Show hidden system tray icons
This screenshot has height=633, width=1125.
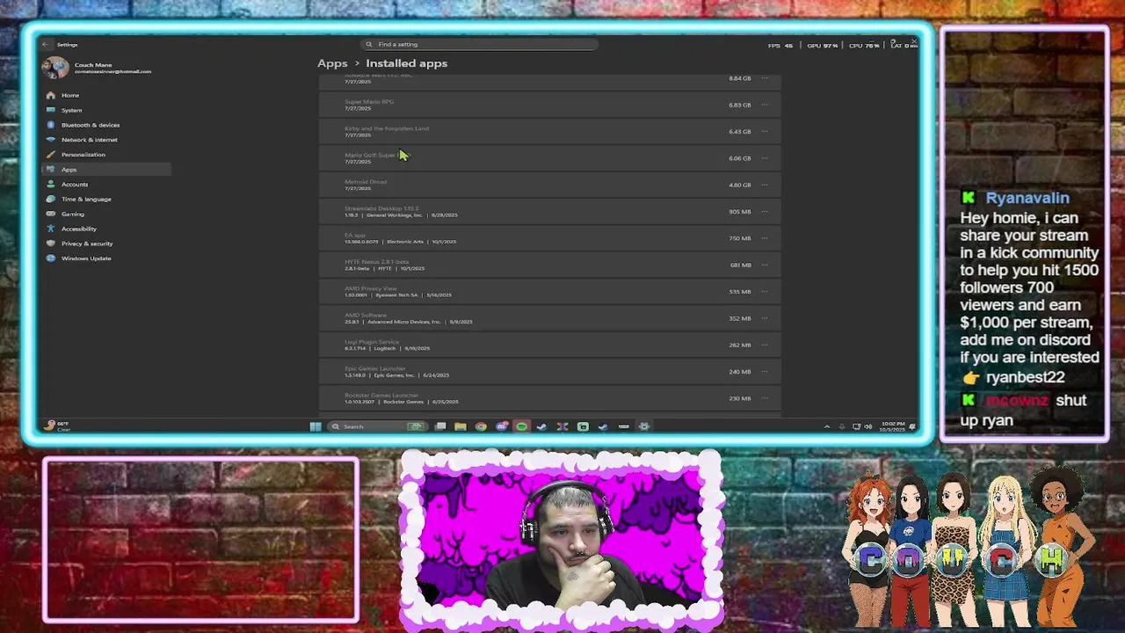pos(827,426)
